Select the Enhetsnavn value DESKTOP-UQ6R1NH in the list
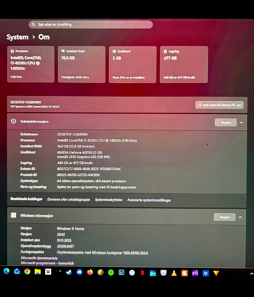 pos(72,134)
